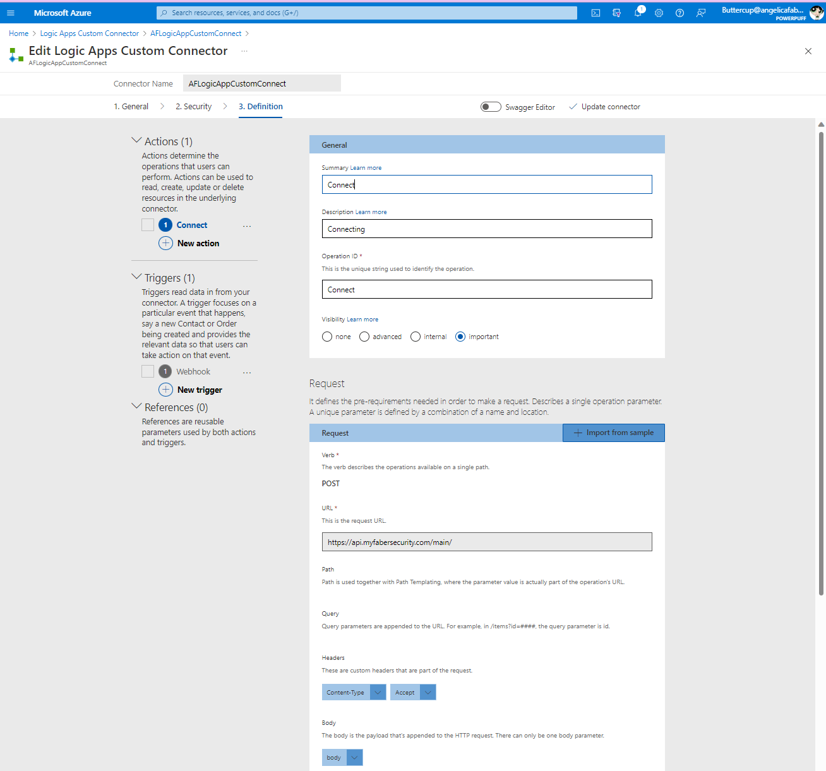Switch to the General tab
This screenshot has width=826, height=771.
(131, 106)
